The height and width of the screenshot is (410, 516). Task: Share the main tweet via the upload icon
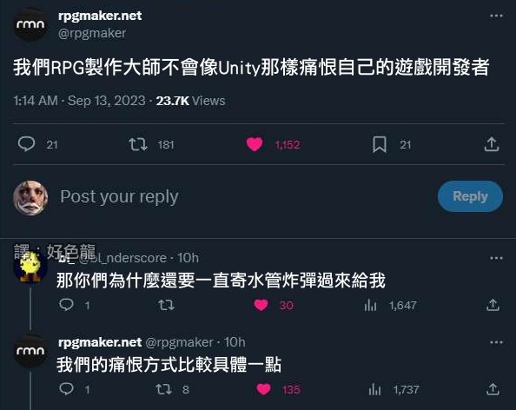tap(492, 144)
